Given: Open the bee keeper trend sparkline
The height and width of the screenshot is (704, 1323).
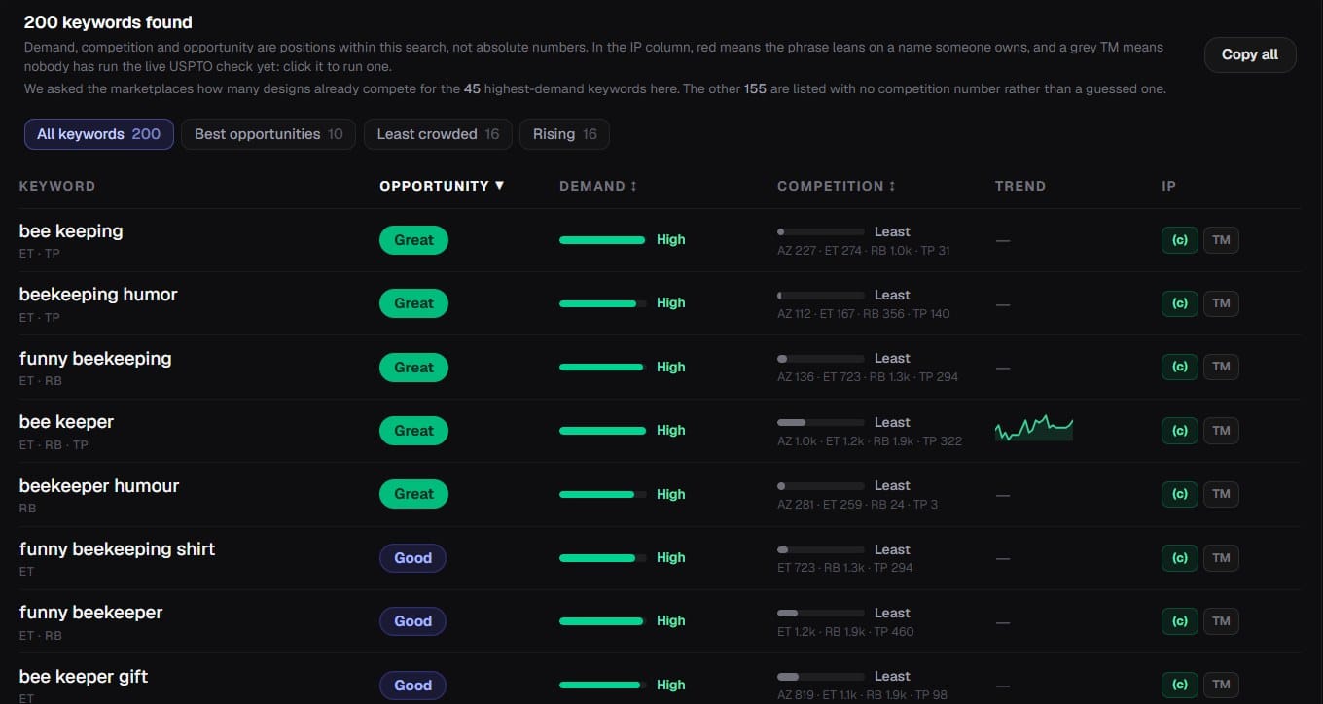Looking at the screenshot, I should coord(1033,429).
